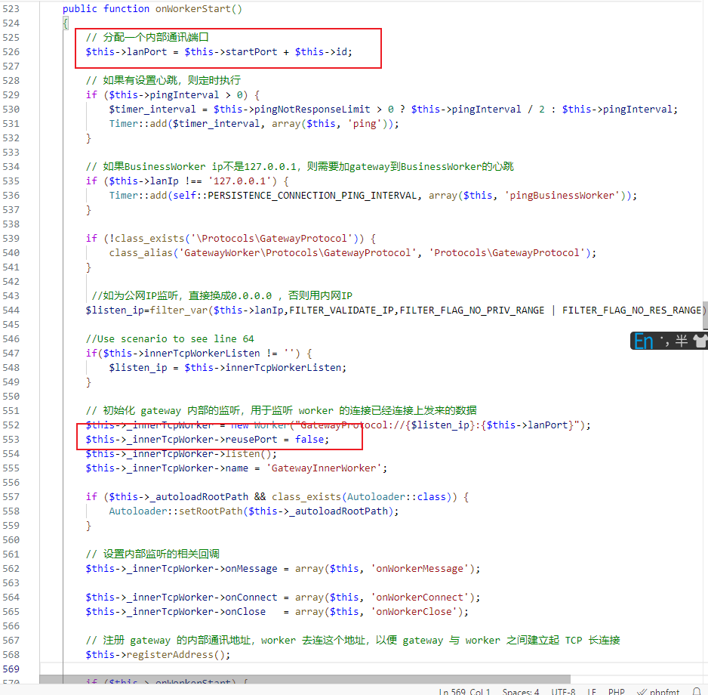Click the 'Autoloader::setRootPath' line
Screen dimensions: 708x695
tap(254, 511)
